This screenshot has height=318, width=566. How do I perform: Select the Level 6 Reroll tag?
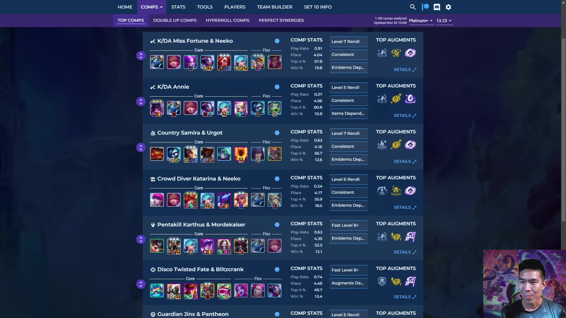click(348, 179)
